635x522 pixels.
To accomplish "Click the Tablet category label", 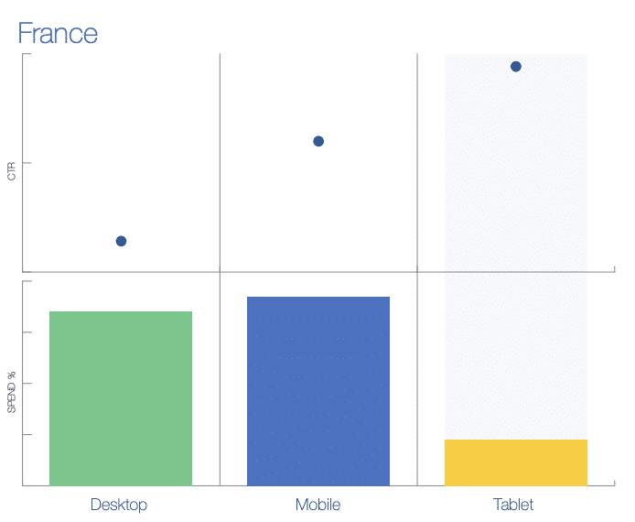I will click(513, 505).
